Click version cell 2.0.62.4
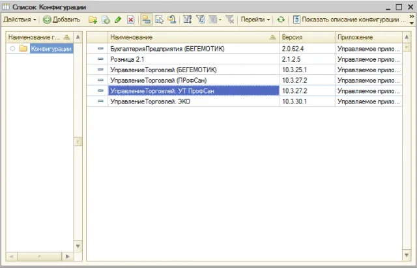 [307, 49]
